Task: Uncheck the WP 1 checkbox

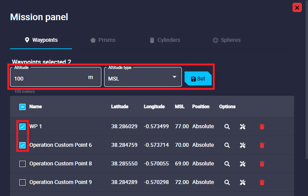Action: tap(22, 127)
